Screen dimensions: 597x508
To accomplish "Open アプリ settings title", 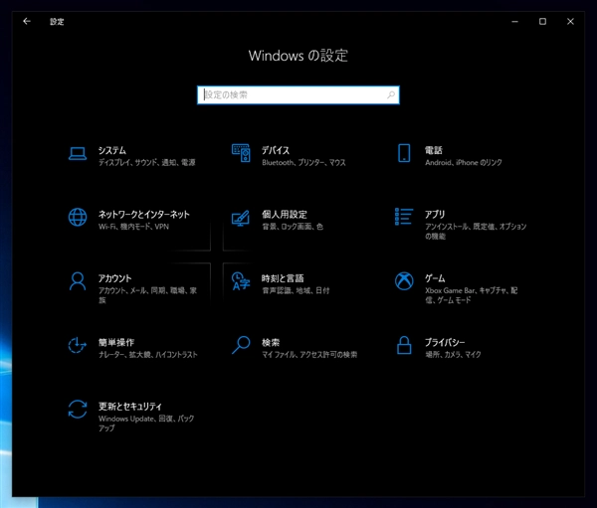I will point(435,215).
